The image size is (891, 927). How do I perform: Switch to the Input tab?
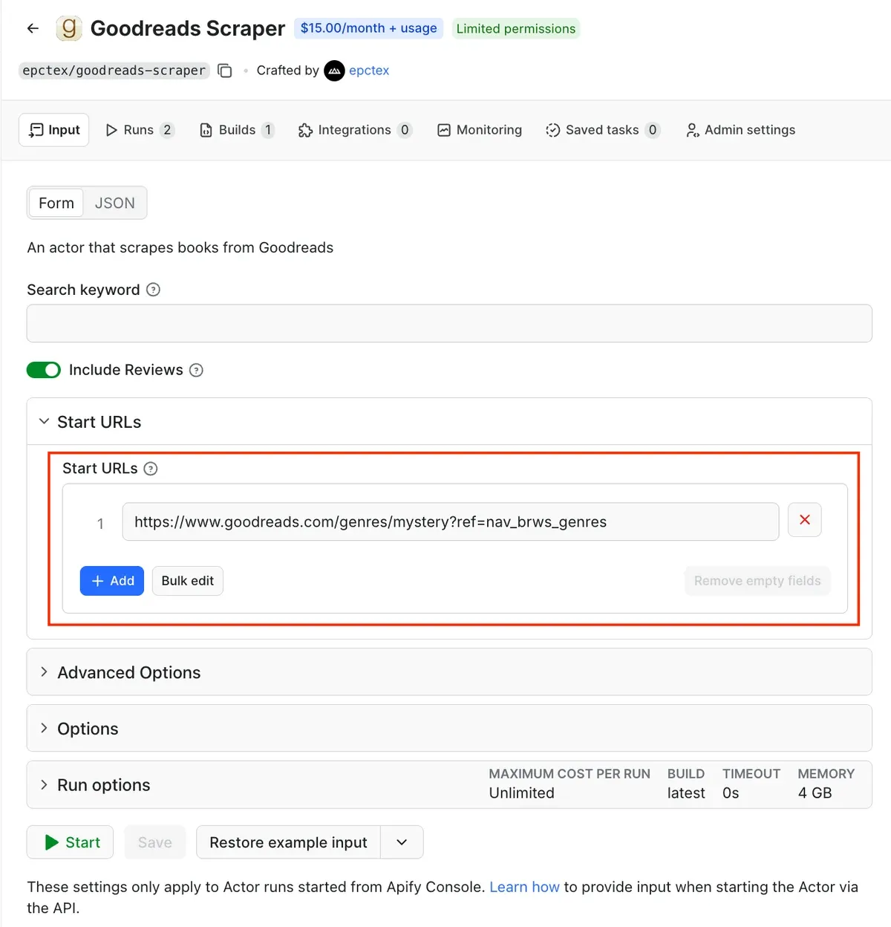(54, 130)
